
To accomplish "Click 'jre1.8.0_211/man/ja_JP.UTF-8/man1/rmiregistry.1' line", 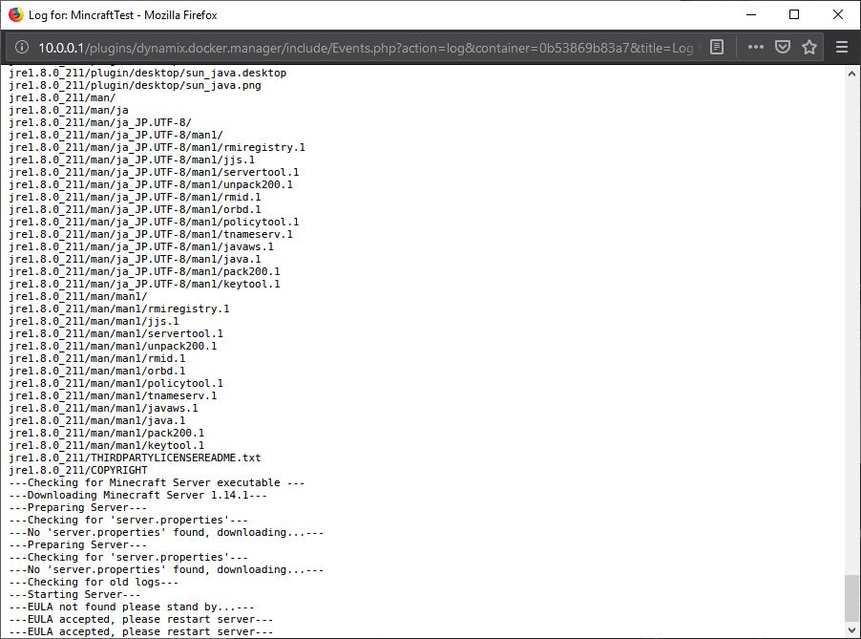I will [x=157, y=147].
